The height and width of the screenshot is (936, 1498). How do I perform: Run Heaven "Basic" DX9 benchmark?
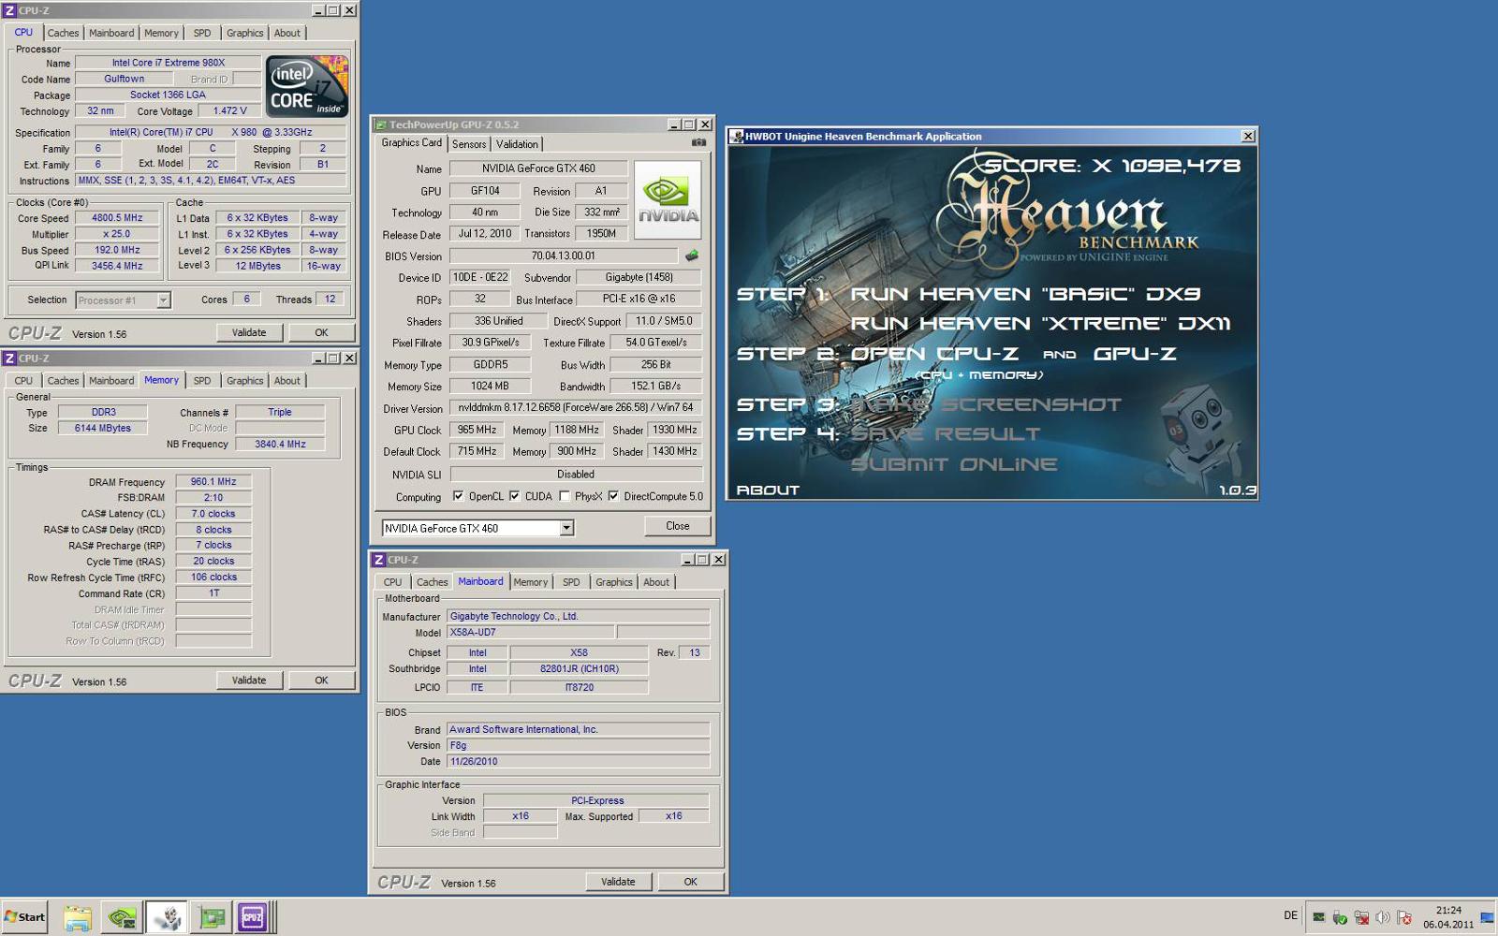(x=1025, y=294)
